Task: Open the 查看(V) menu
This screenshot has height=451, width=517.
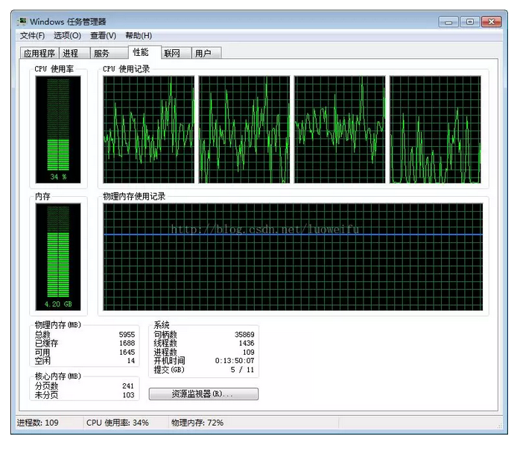Action: [x=104, y=35]
